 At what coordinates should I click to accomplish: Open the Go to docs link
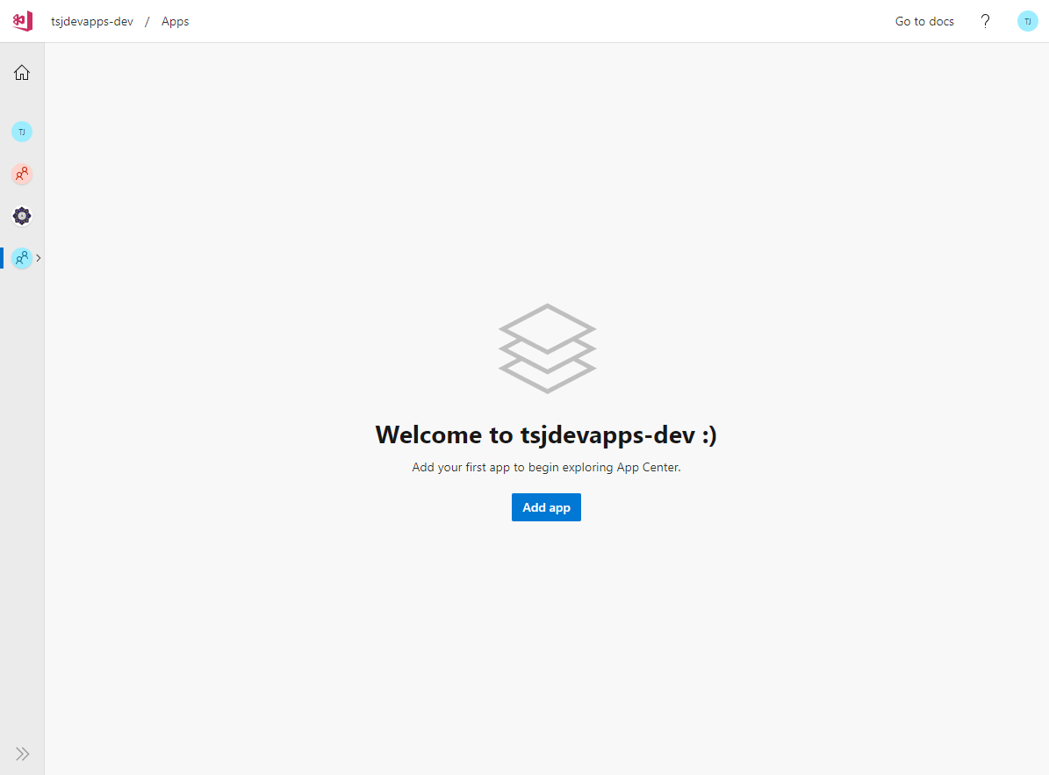924,21
